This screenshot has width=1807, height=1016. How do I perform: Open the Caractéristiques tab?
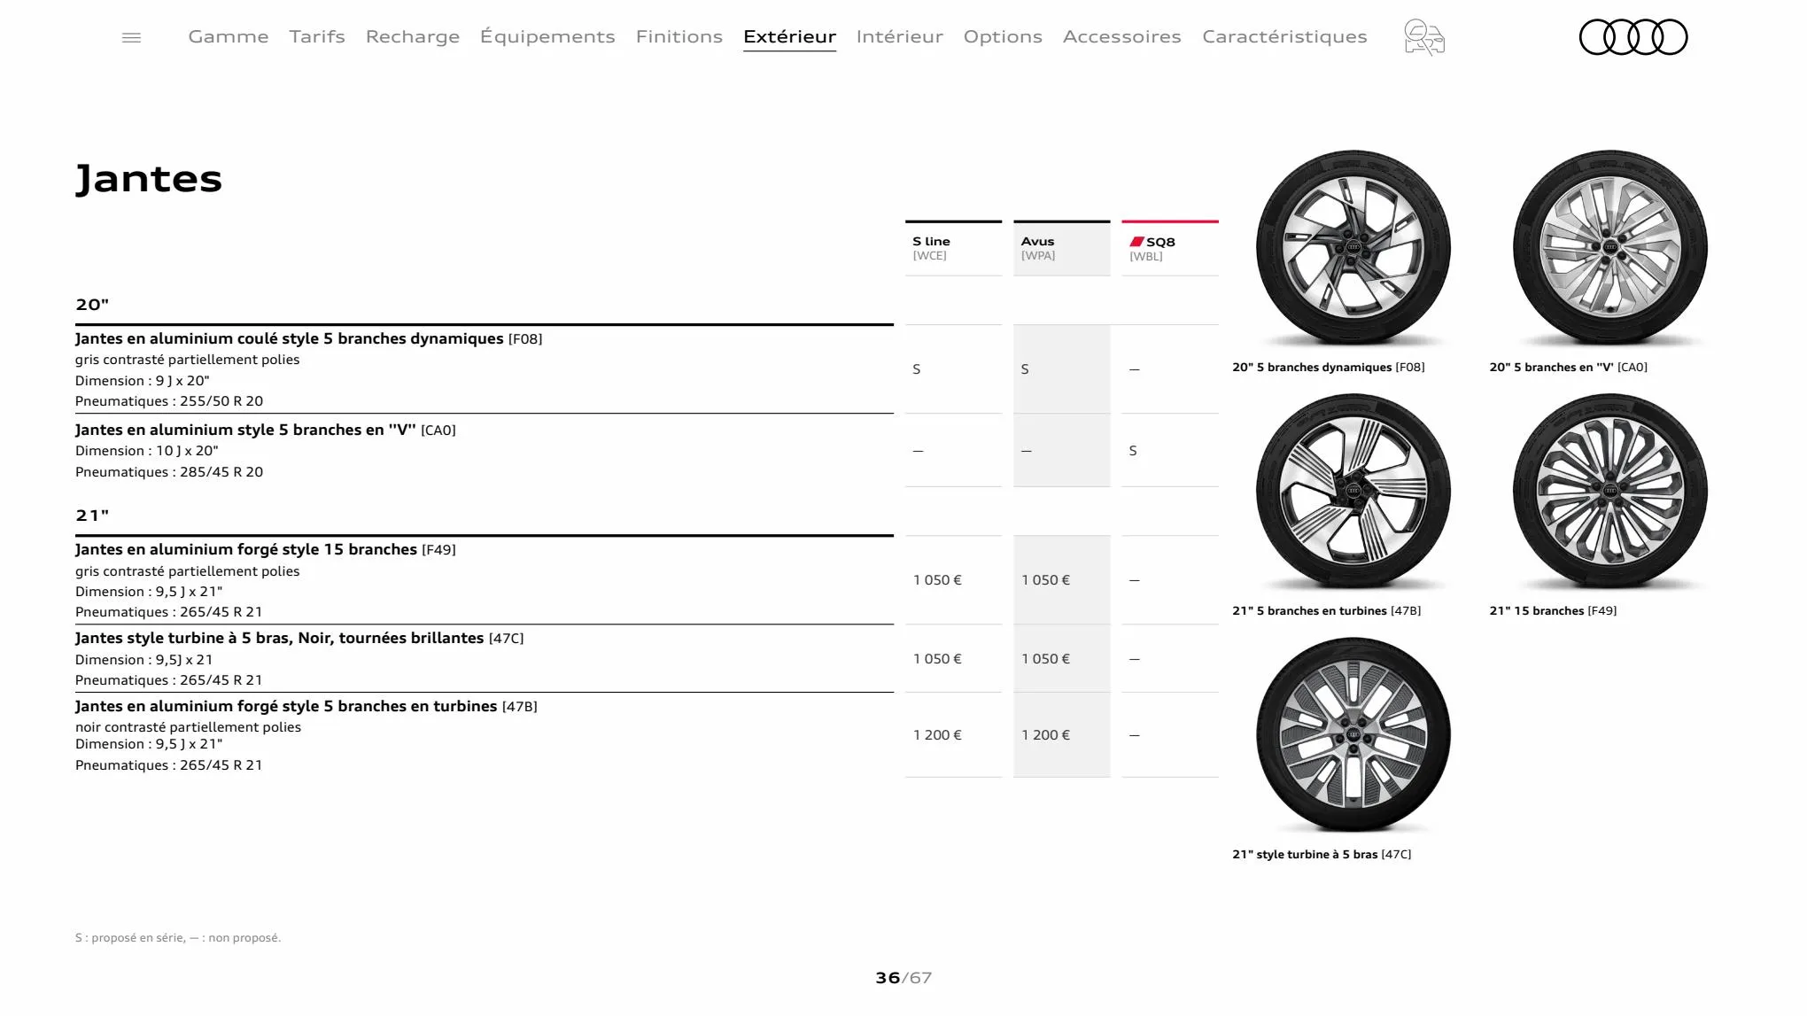point(1284,36)
